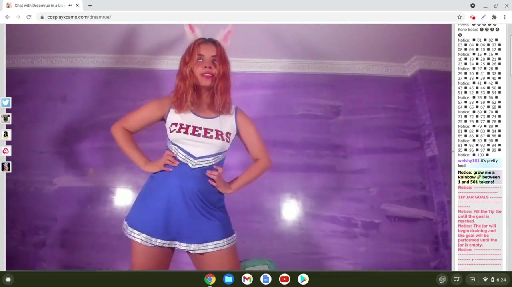This screenshot has height=287, width=512.
Task: Open the Instagram icon in left sidebar
Action: [x=6, y=119]
